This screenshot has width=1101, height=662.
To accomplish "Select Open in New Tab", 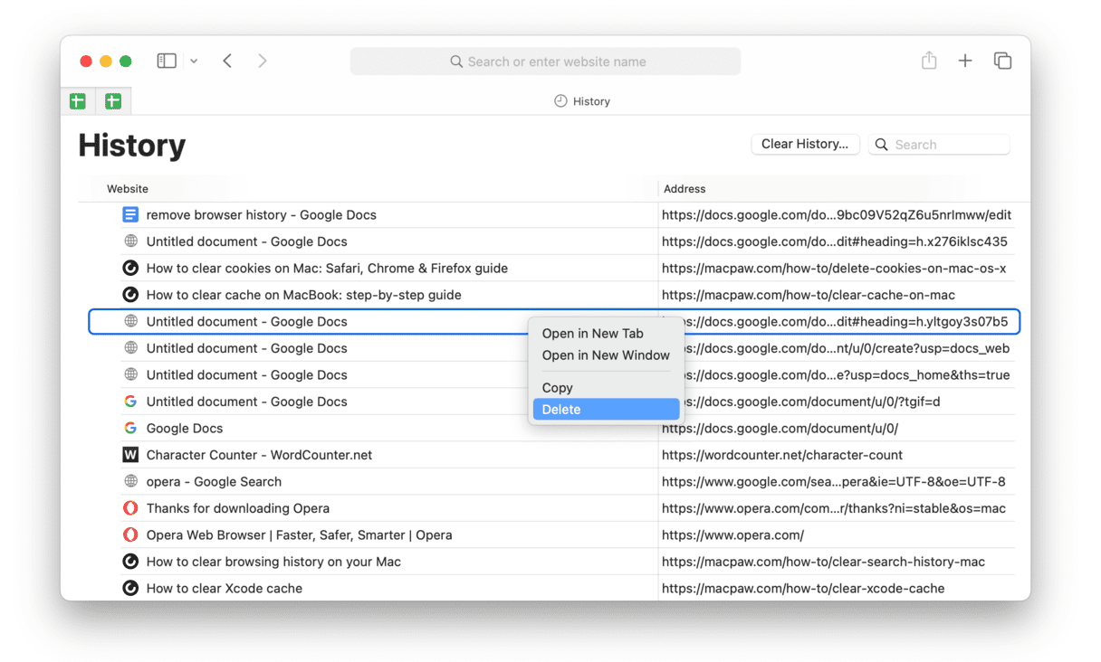I will (x=592, y=334).
